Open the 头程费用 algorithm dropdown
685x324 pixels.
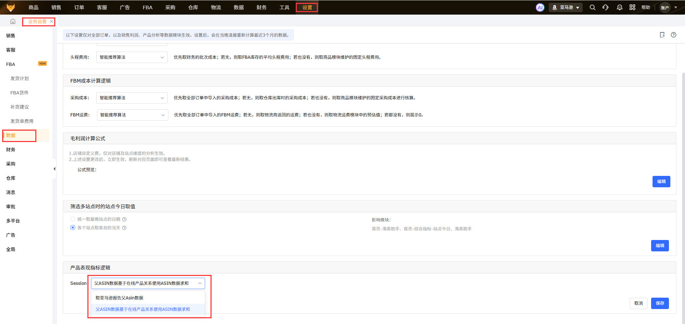pos(132,57)
